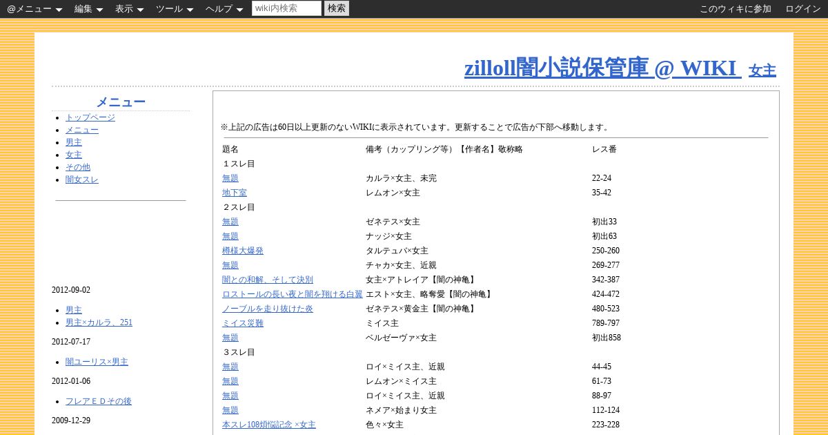Image resolution: width=828 pixels, height=435 pixels.
Task: Select レス番 cell 初出858
Action: pyautogui.click(x=607, y=338)
